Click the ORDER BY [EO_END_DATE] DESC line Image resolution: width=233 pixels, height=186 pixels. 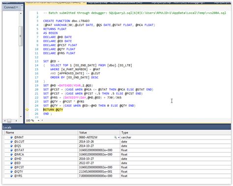click(74, 77)
